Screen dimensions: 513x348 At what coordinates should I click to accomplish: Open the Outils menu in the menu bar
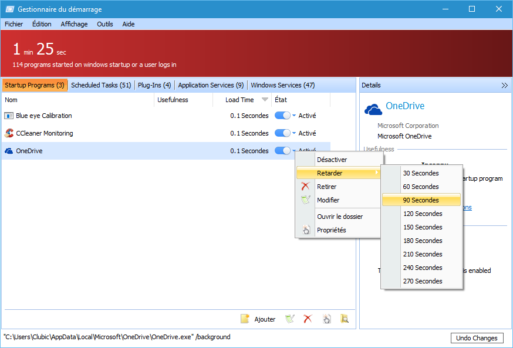click(105, 24)
